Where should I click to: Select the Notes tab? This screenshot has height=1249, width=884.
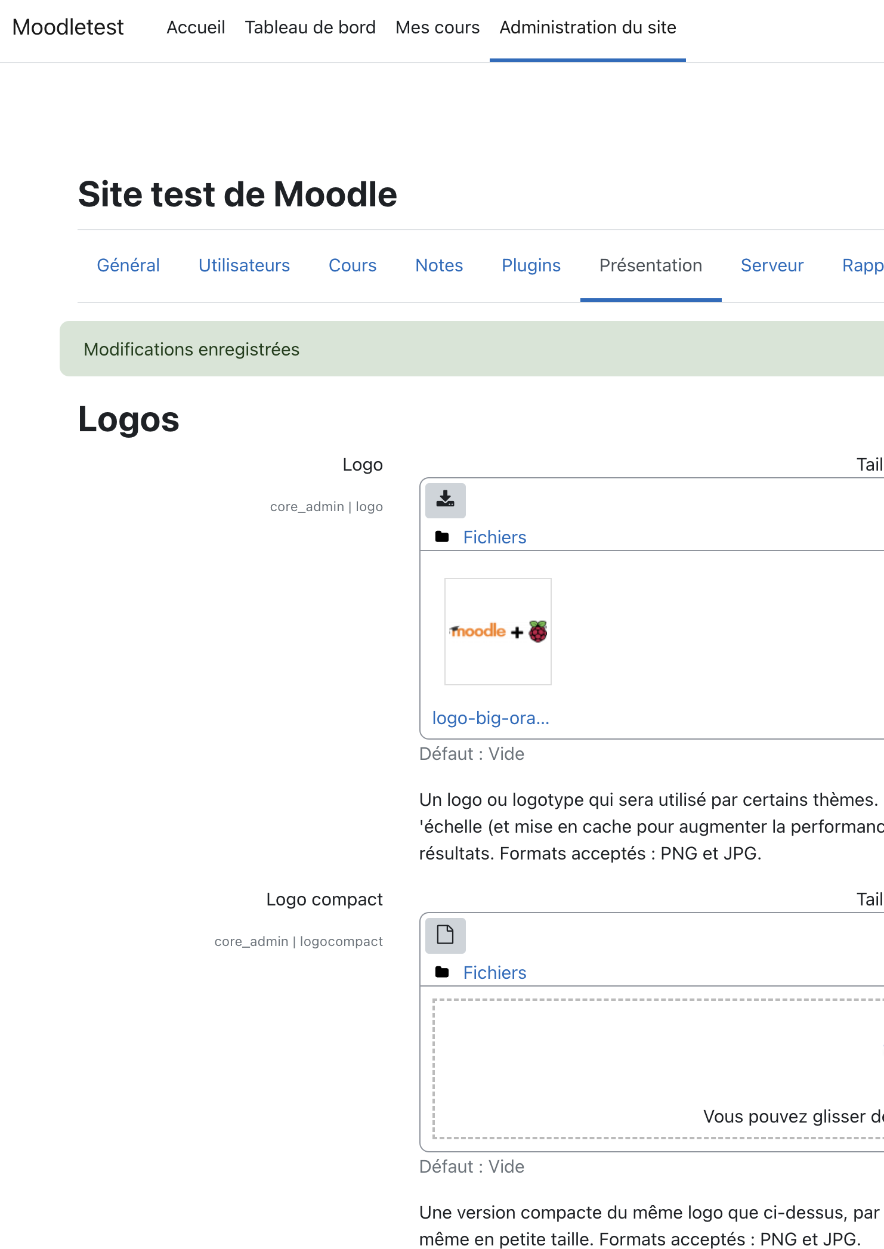(x=439, y=265)
